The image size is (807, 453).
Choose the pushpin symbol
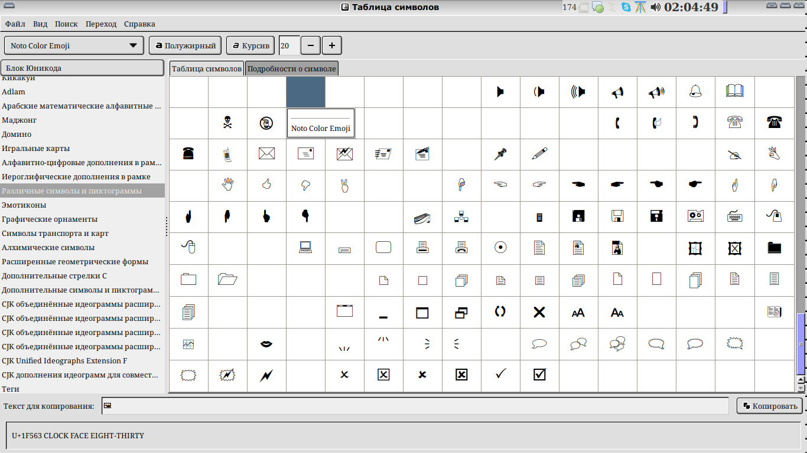point(500,154)
